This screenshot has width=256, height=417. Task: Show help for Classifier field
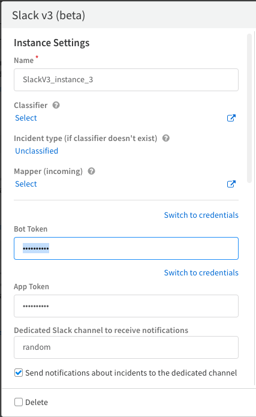[x=56, y=106]
